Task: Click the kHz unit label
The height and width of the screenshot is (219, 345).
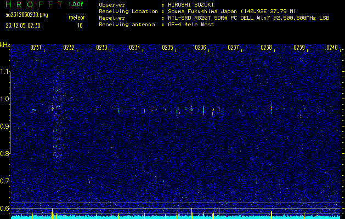Action: tap(5, 44)
